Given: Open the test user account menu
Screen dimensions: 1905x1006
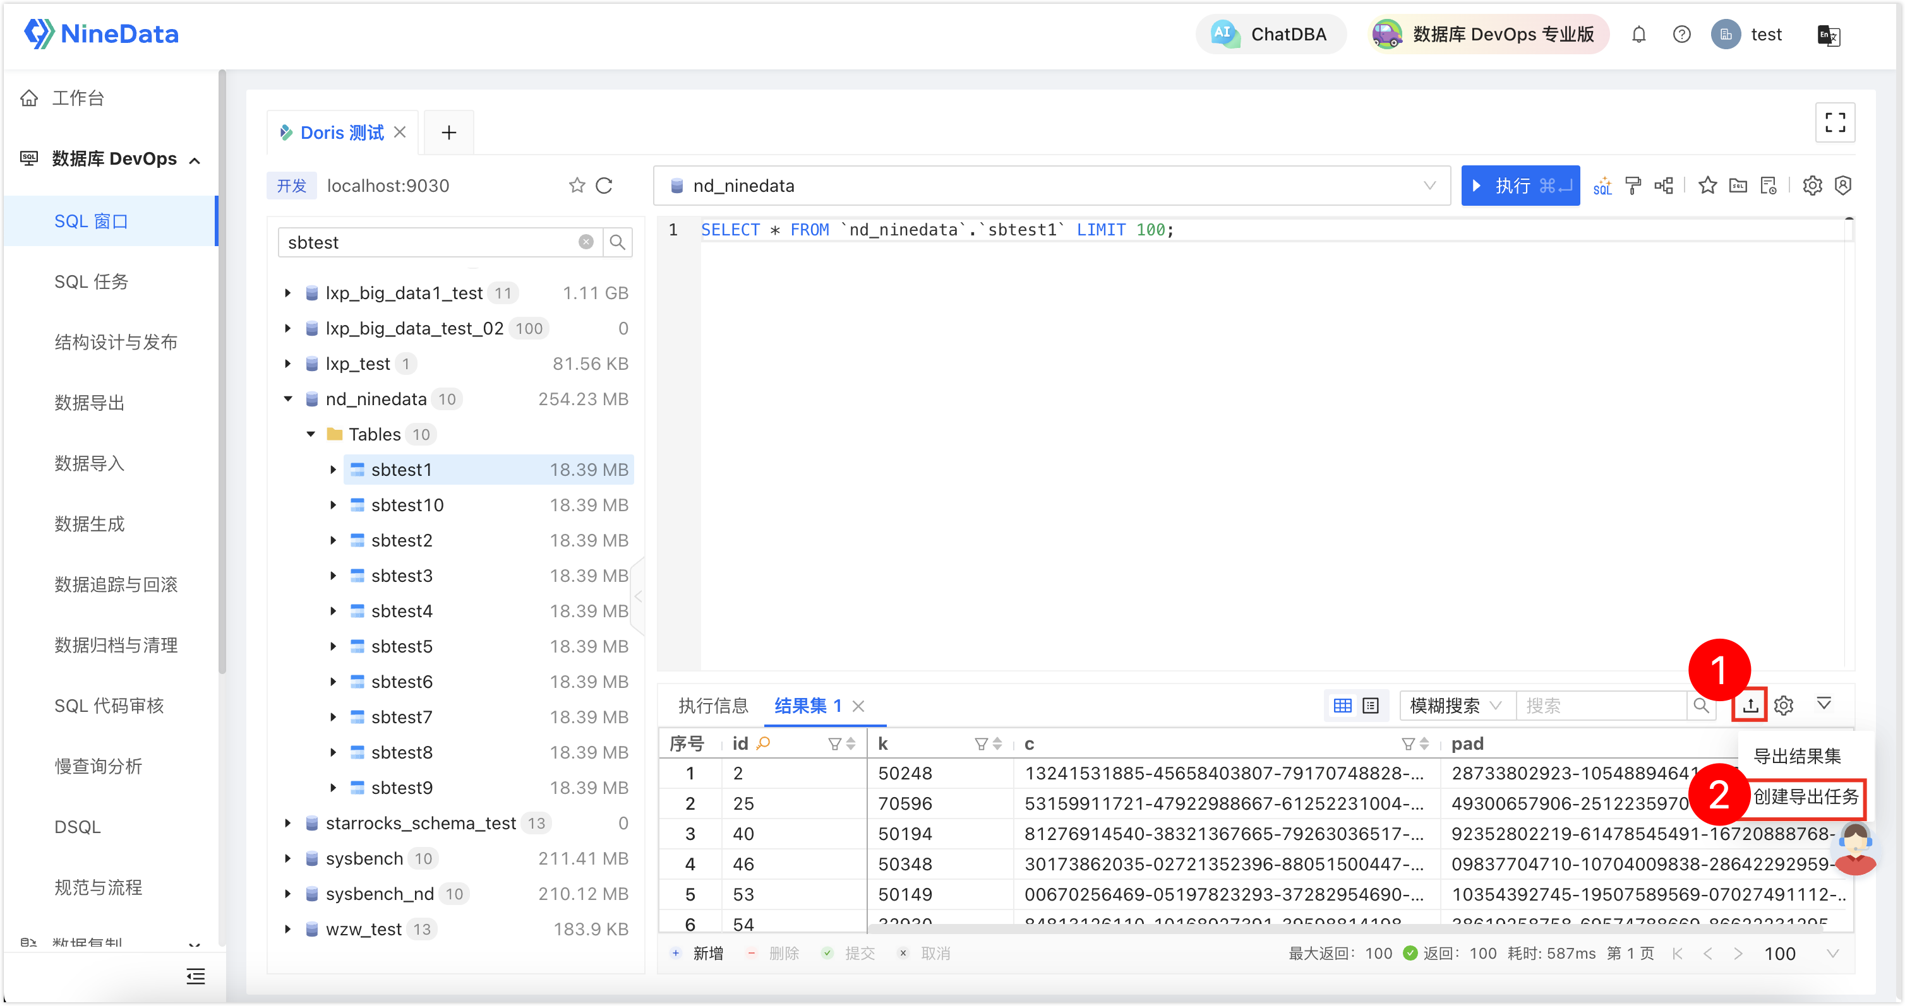Looking at the screenshot, I should (x=1748, y=35).
